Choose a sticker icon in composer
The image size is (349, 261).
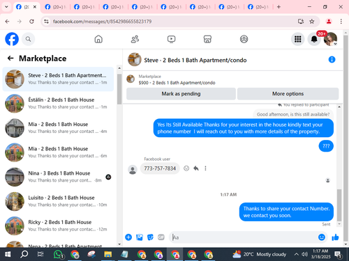[x=150, y=237]
